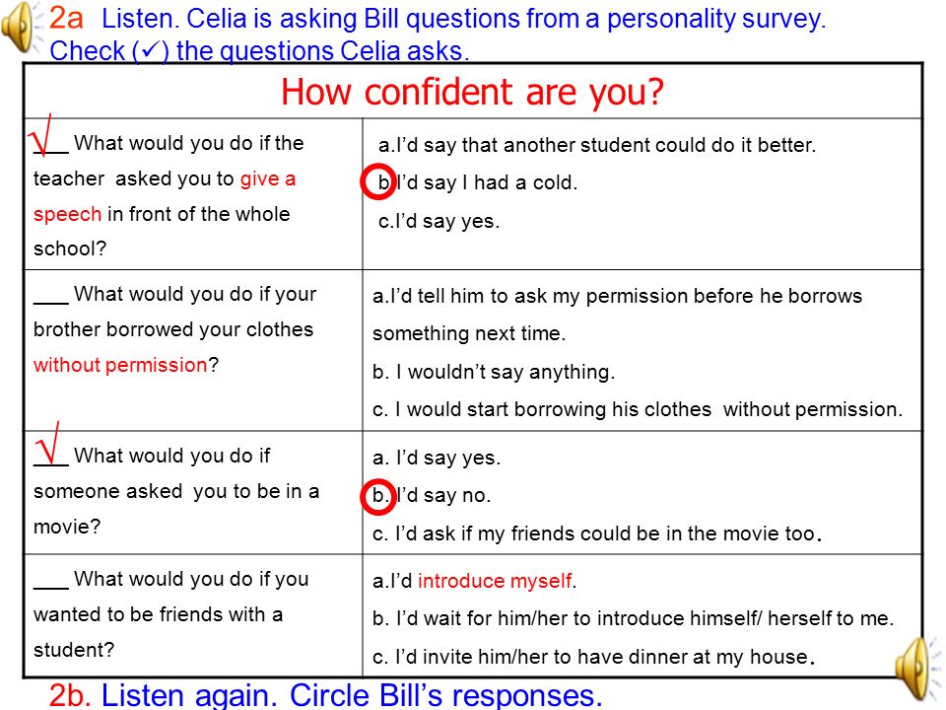946x710 pixels.
Task: Select answer "I'd invite him/her to have dinner at my house"
Action: (x=593, y=657)
